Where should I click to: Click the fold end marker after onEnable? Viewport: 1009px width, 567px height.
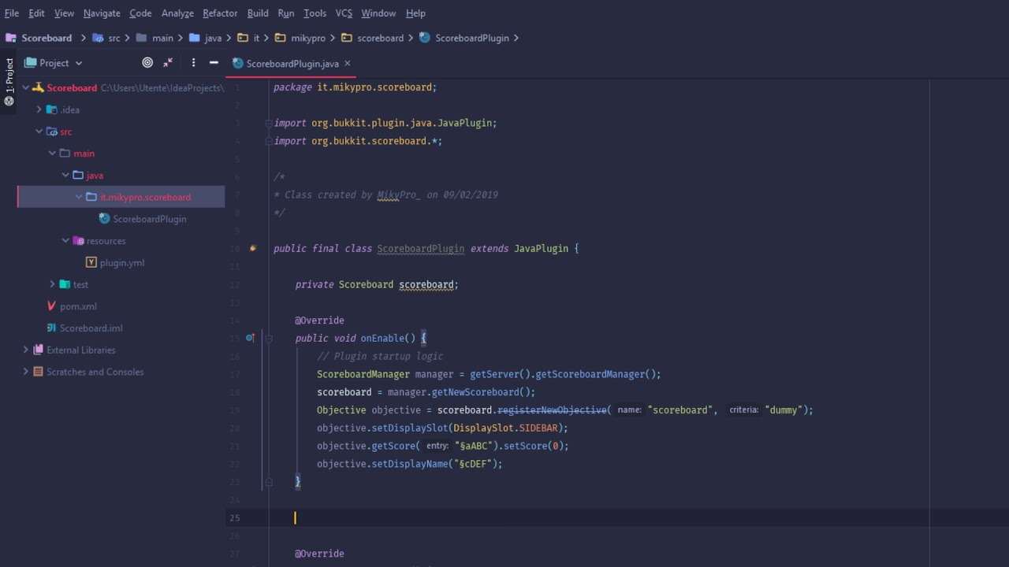(268, 481)
